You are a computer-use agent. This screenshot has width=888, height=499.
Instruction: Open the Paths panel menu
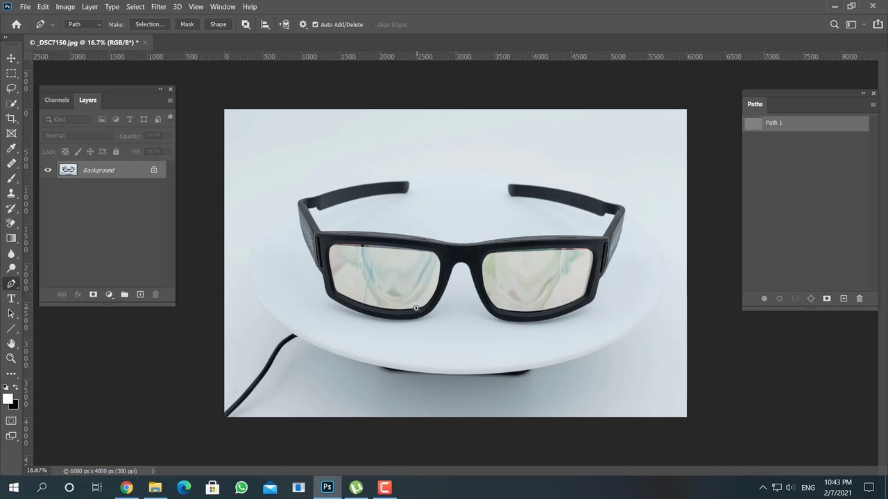point(873,105)
